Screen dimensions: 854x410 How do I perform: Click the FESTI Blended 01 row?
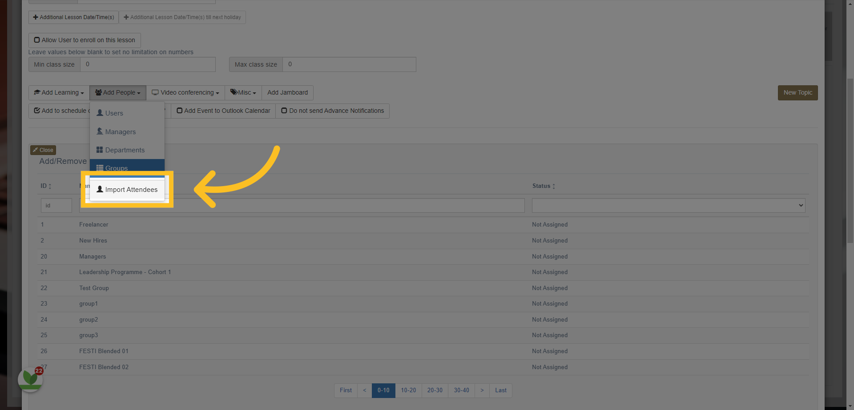[423, 351]
